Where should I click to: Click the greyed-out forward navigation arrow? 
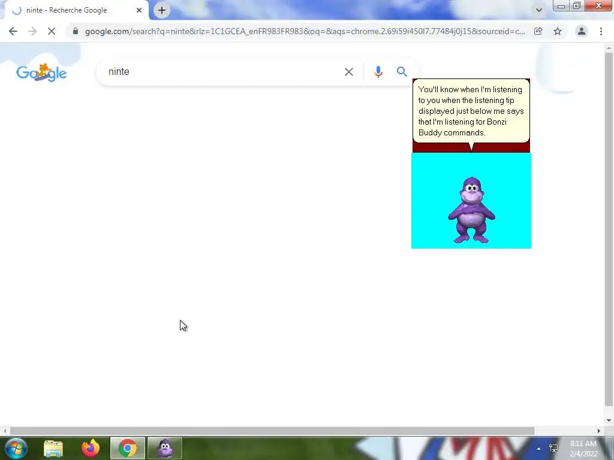(32, 31)
